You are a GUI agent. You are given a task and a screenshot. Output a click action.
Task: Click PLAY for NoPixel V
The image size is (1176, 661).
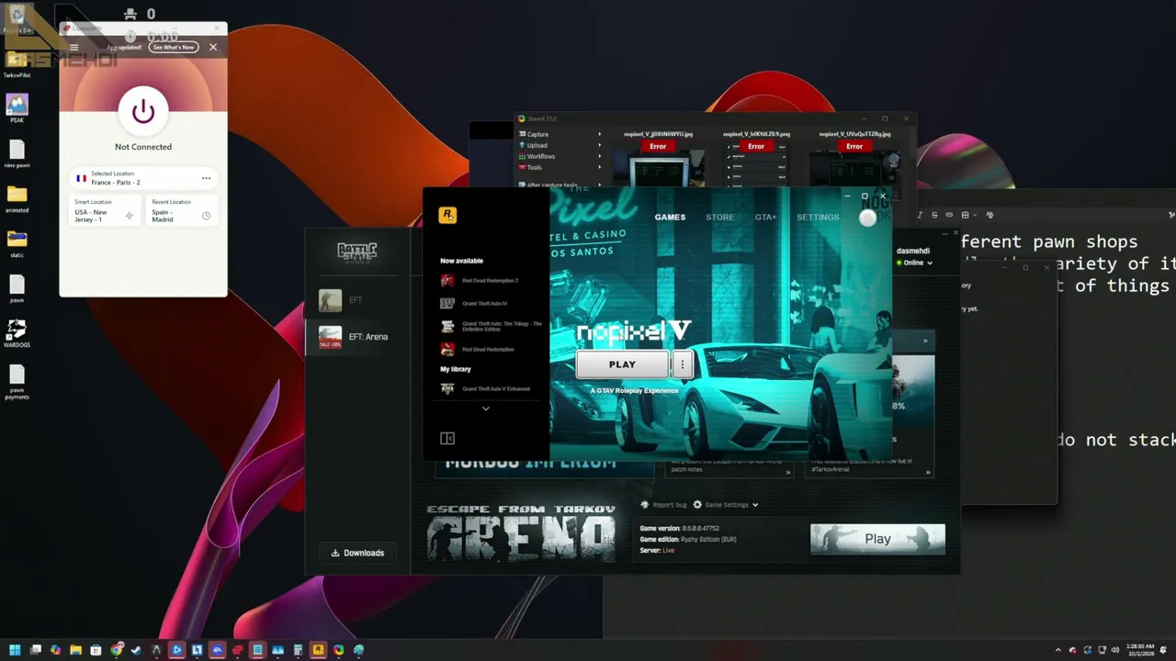pos(622,364)
